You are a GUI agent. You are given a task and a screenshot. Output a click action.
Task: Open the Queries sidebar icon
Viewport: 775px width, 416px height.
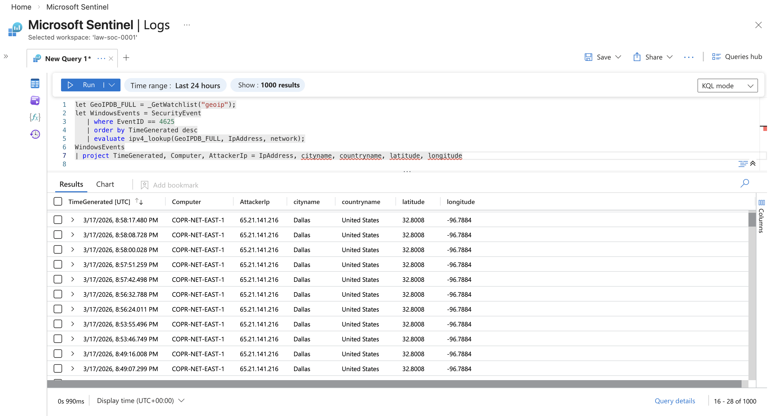[35, 100]
